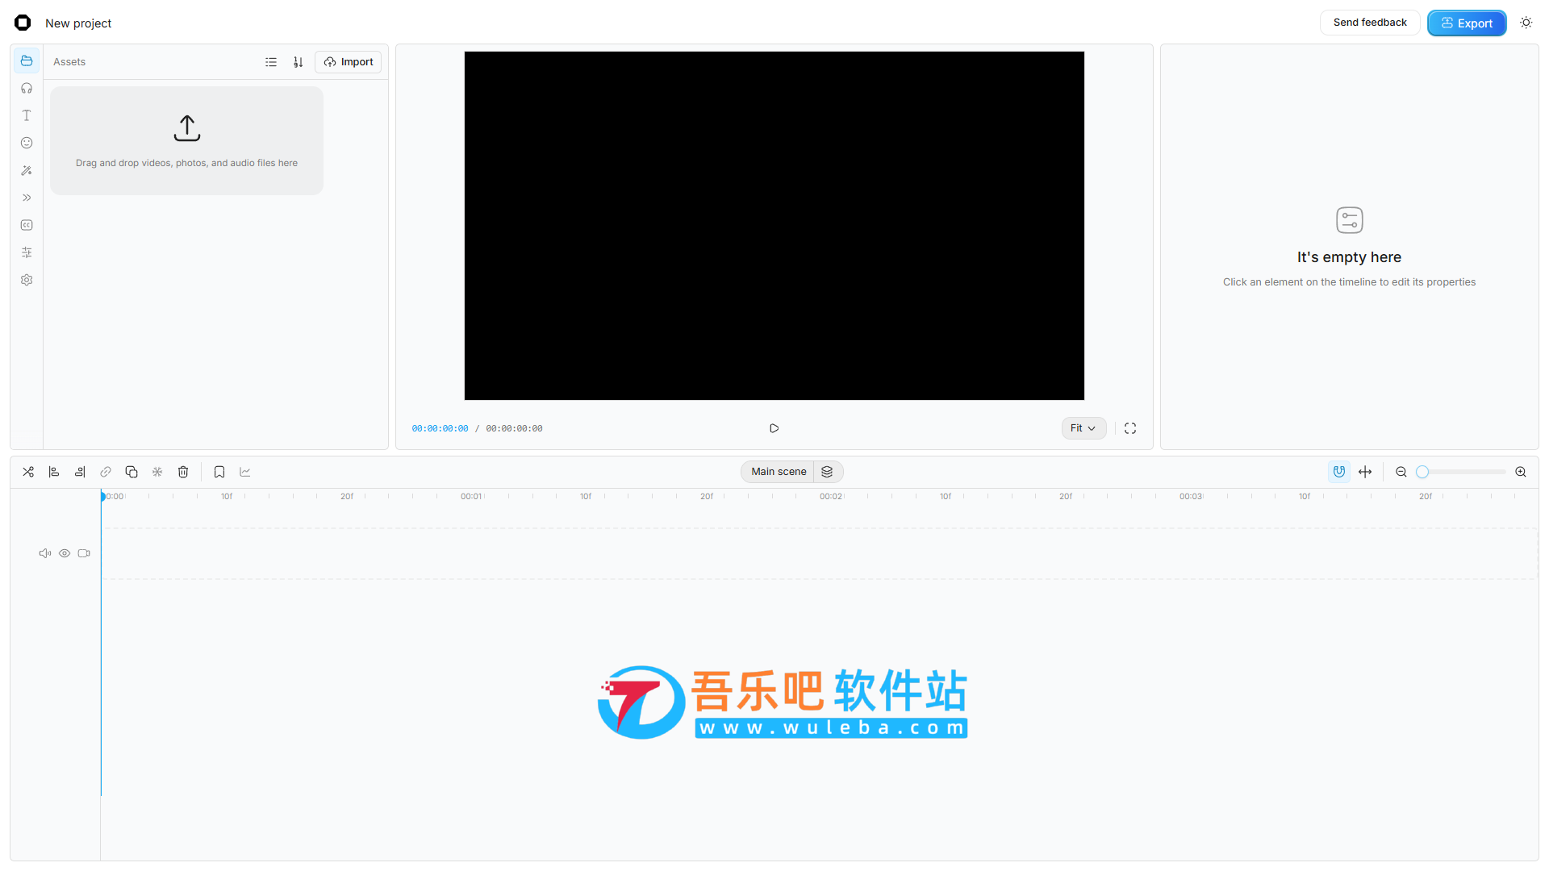Click the 00:02 mark on the ruler
Image resolution: width=1549 pixels, height=871 pixels.
[831, 497]
